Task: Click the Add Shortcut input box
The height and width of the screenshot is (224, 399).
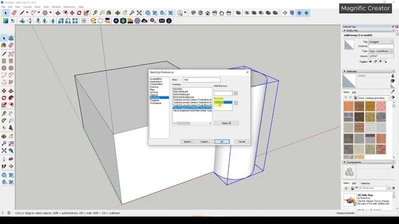Action: [x=223, y=93]
